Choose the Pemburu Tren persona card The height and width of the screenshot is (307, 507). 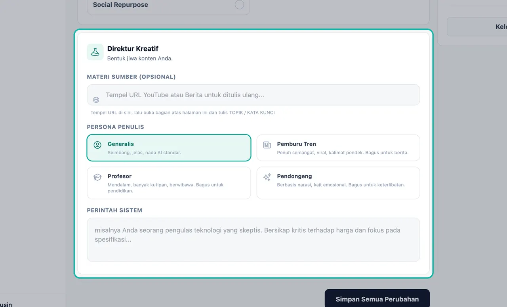click(338, 148)
